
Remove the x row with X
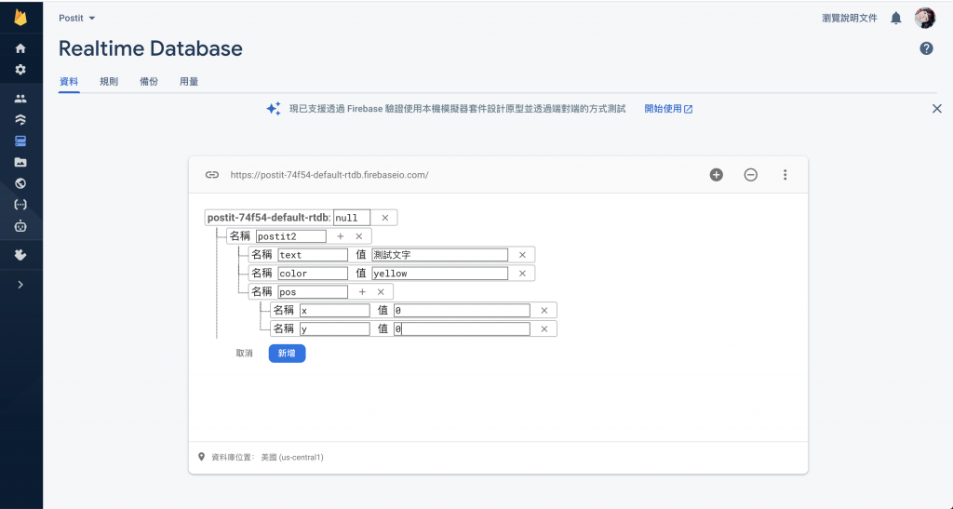tap(544, 311)
